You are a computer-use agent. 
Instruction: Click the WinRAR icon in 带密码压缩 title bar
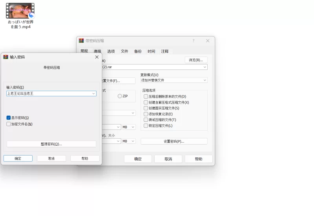point(81,41)
